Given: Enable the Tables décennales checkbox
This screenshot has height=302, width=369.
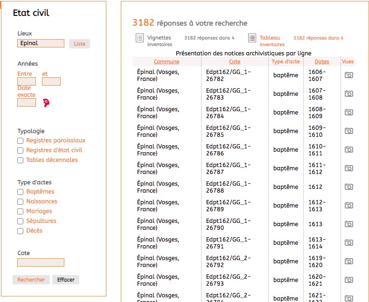Looking at the screenshot, I should click(x=20, y=160).
